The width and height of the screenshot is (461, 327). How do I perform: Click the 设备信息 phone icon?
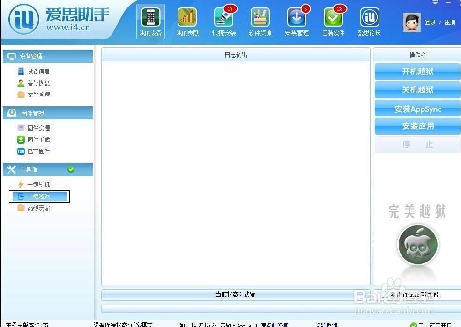[21, 71]
